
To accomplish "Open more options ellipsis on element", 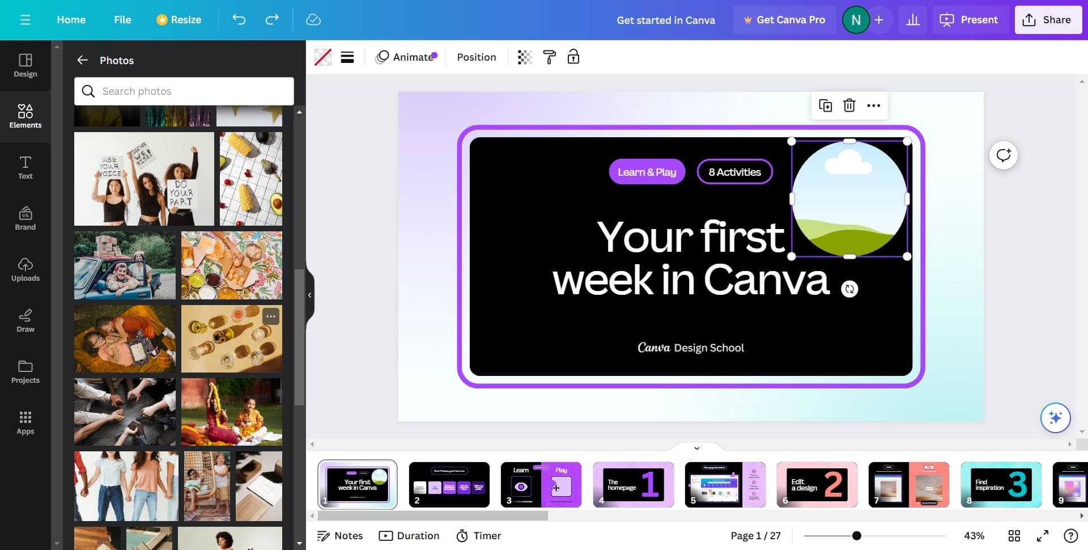I will (x=873, y=105).
